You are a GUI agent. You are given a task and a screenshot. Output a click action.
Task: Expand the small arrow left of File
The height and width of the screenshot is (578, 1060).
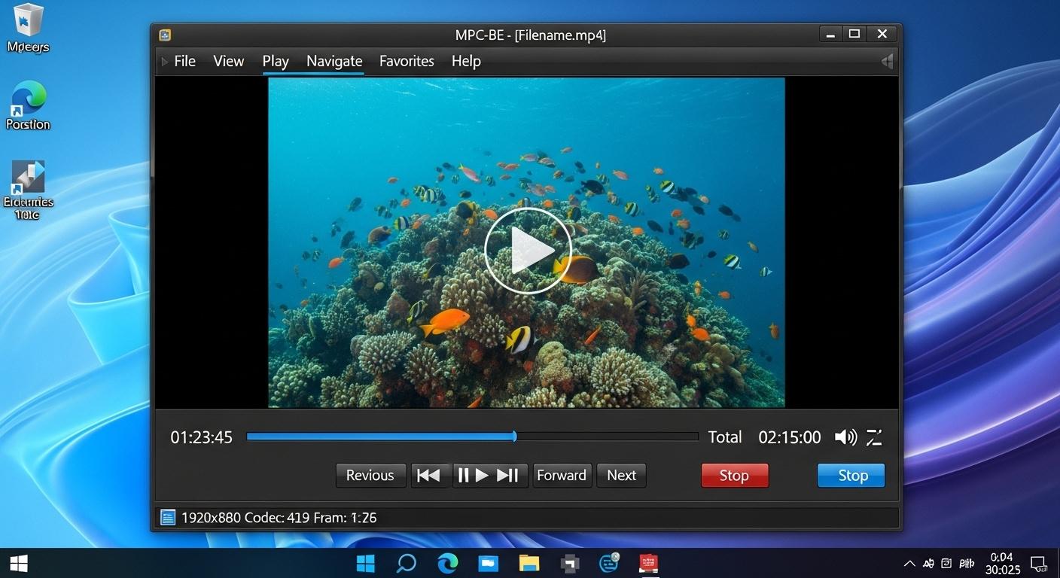pyautogui.click(x=165, y=62)
